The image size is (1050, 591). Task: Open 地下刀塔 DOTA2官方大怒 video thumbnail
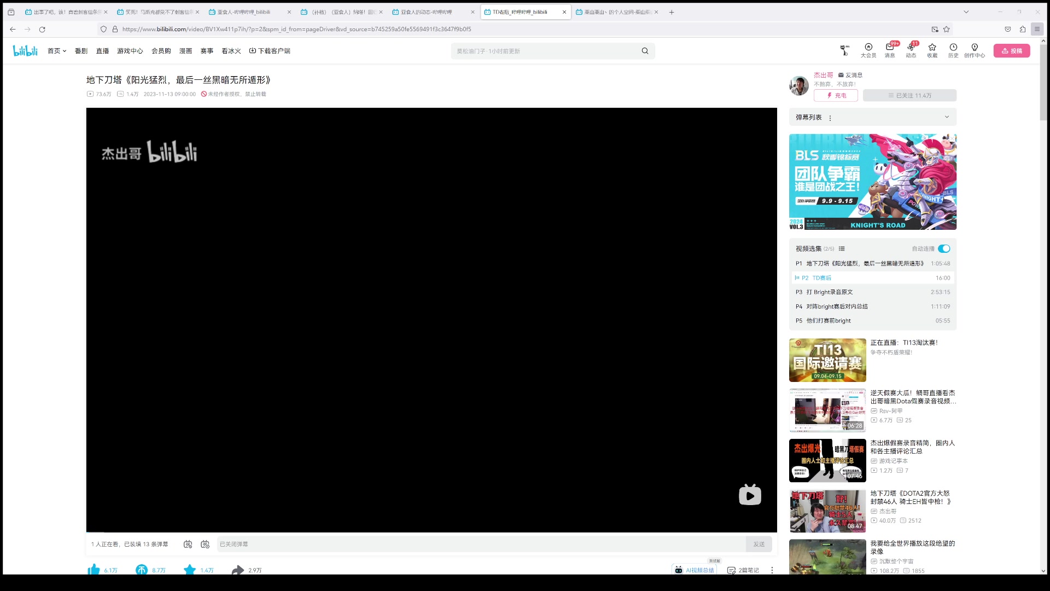click(x=827, y=511)
